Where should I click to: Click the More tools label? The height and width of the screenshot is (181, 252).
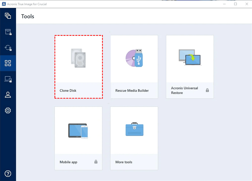pos(124,162)
